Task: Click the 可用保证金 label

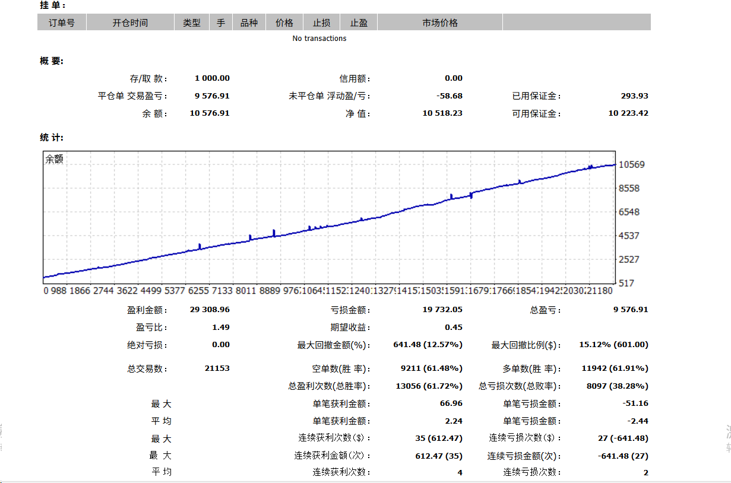Action: click(536, 114)
